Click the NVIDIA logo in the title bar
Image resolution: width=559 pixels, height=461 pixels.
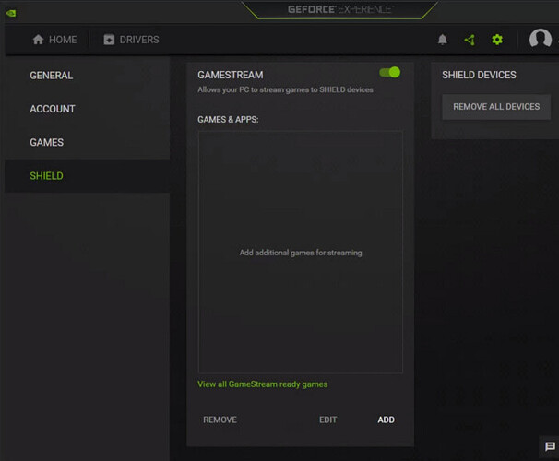tap(10, 12)
